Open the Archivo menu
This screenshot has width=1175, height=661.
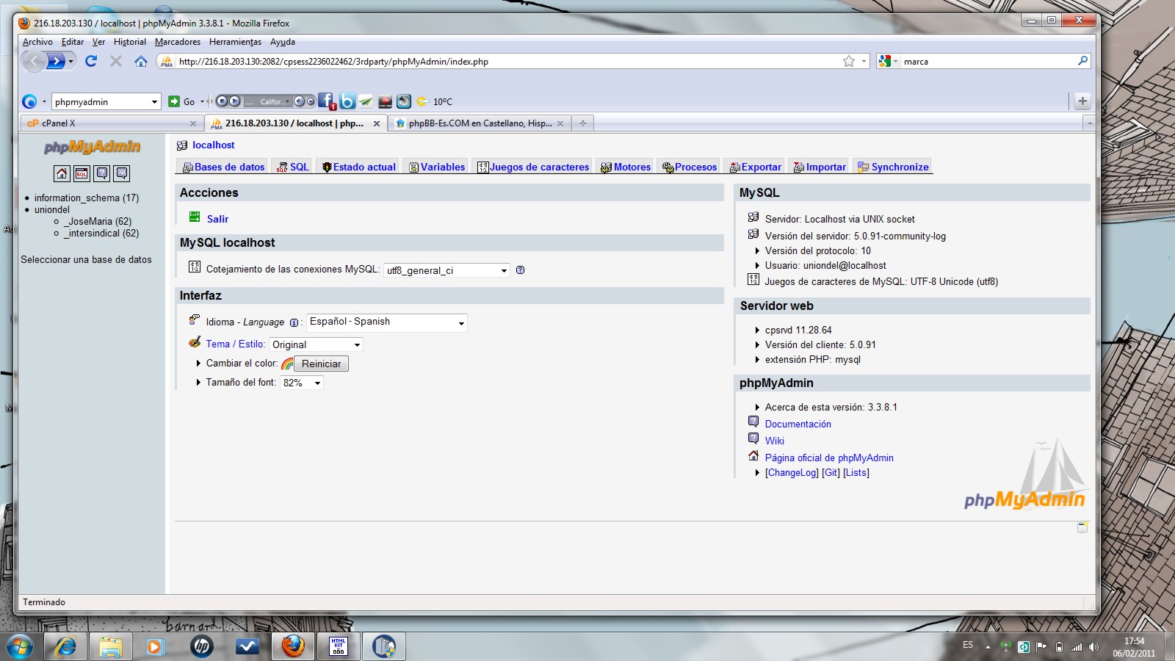tap(37, 42)
